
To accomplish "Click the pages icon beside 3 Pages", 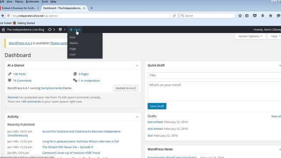I will pyautogui.click(x=75, y=74).
